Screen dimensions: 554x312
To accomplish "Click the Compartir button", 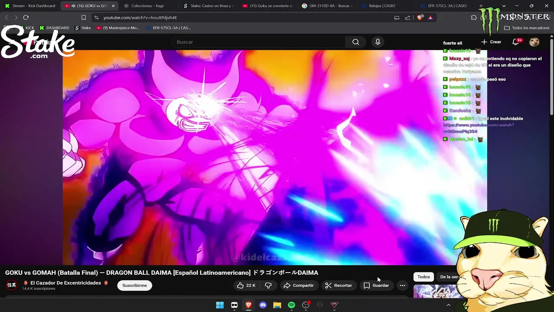I will 299,286.
